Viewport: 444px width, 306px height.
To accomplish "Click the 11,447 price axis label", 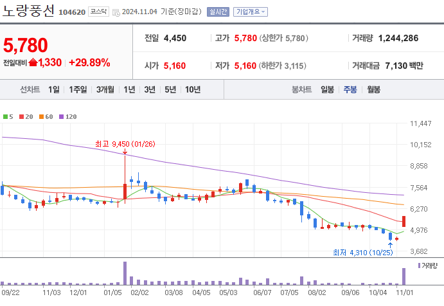I will click(421, 123).
